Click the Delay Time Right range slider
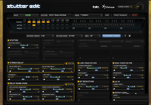The height and width of the screenshot is (105, 151). click(58, 69)
